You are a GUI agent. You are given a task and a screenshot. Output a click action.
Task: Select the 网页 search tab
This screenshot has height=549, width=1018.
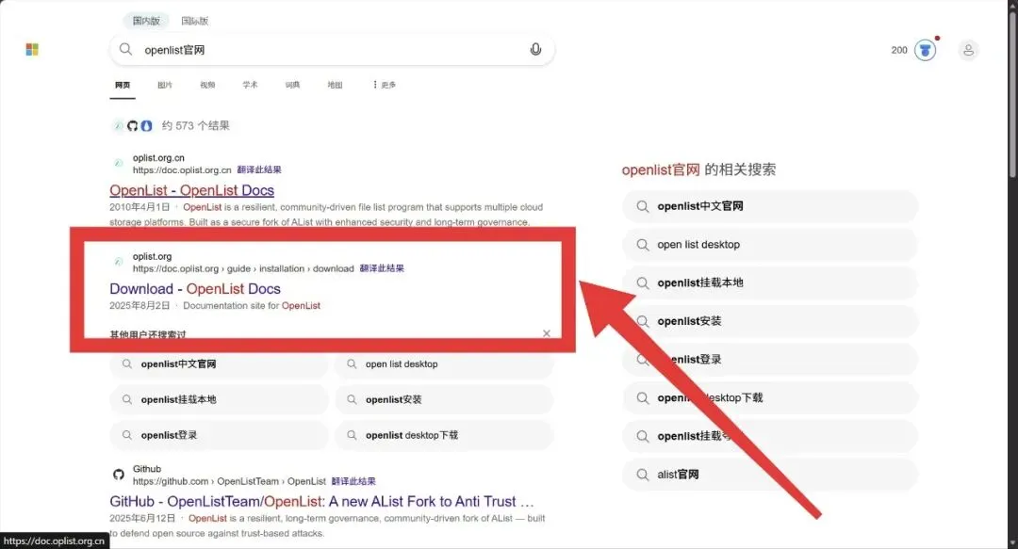(x=123, y=85)
